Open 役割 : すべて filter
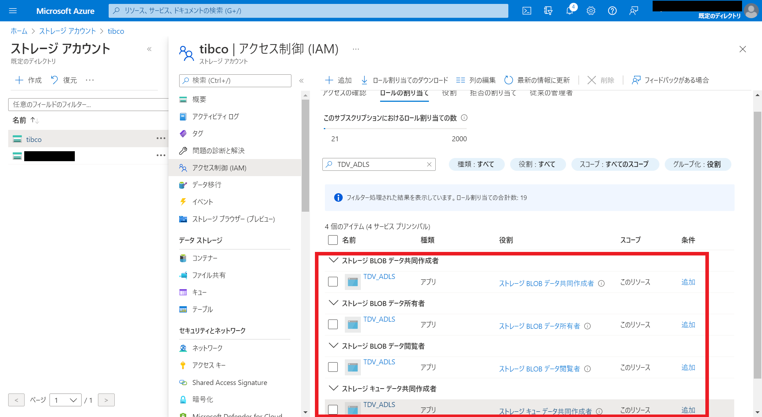This screenshot has height=417, width=762. tap(537, 164)
